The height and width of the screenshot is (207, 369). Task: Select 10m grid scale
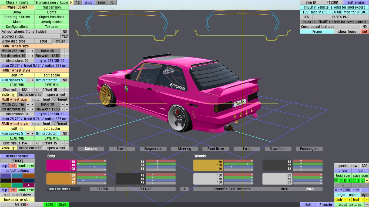click(x=356, y=190)
